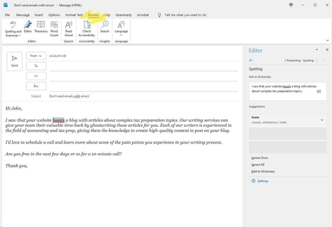Viewport: 332px width, 227px height.
Task: Open Smart Lookup Search
Action: [x=104, y=29]
